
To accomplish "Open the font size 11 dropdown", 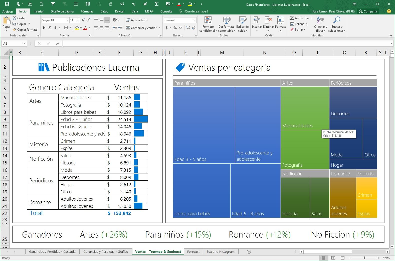I will (78, 20).
